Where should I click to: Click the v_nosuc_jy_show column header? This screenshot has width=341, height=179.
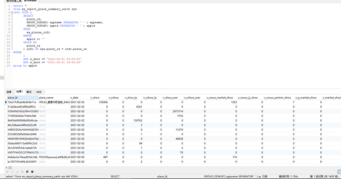(x=250, y=98)
